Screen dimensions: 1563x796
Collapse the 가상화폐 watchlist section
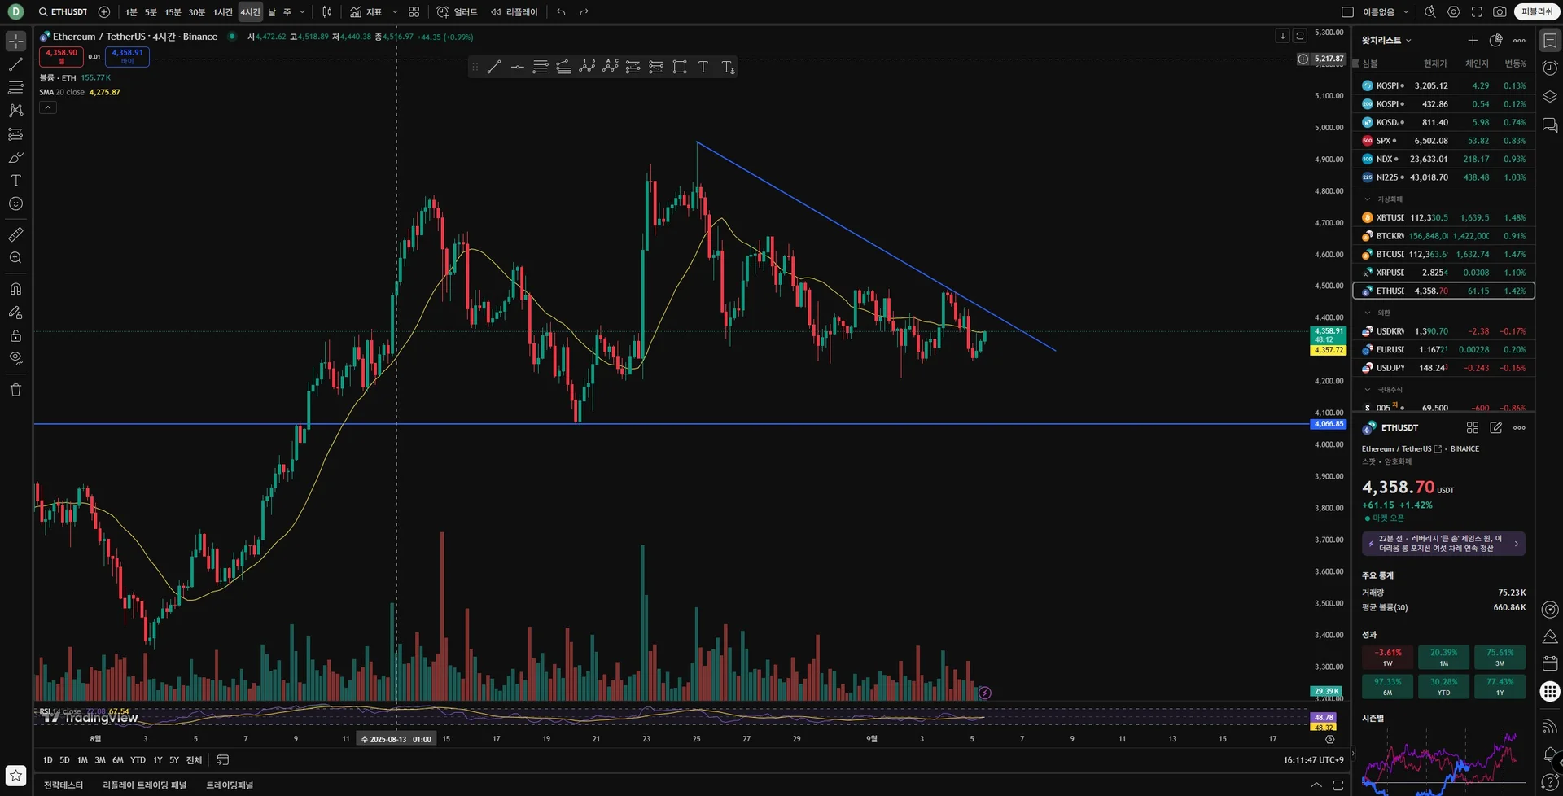(x=1368, y=199)
